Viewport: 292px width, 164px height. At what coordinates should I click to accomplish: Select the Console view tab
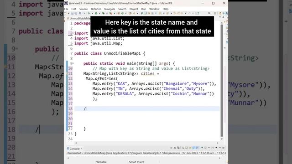click(x=73, y=149)
